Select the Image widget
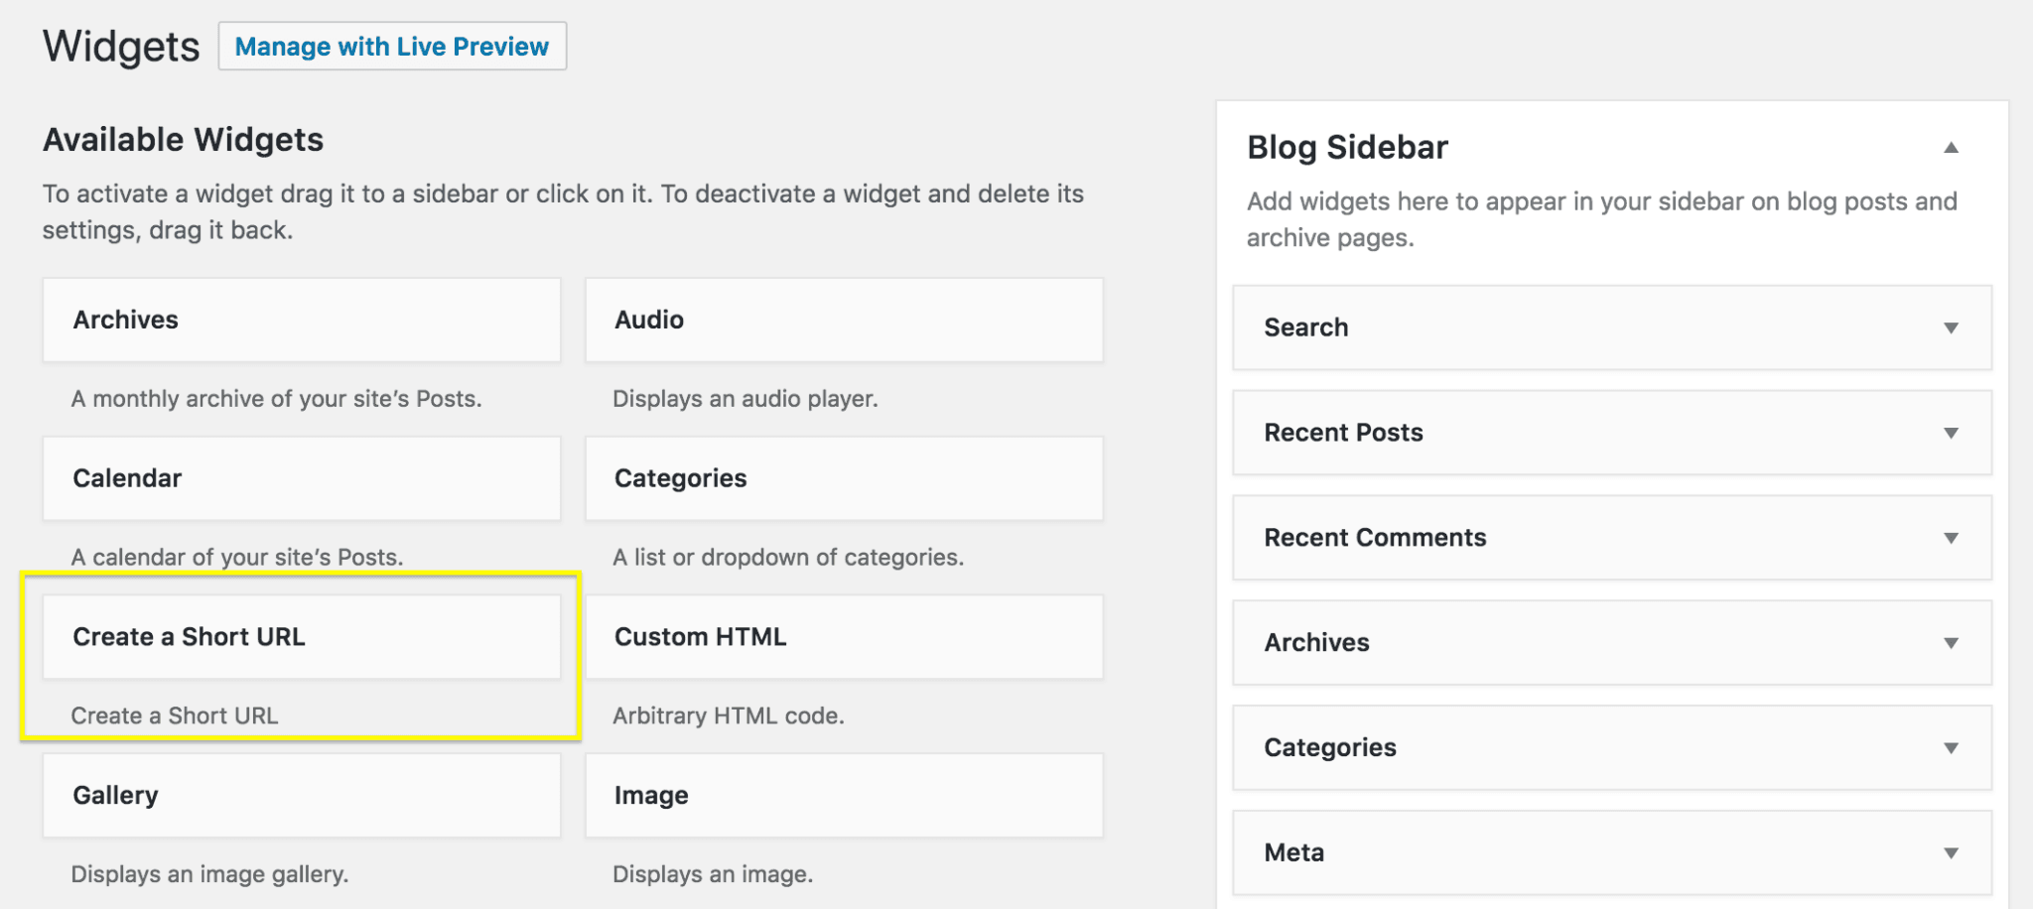This screenshot has height=909, width=2033. tap(844, 794)
